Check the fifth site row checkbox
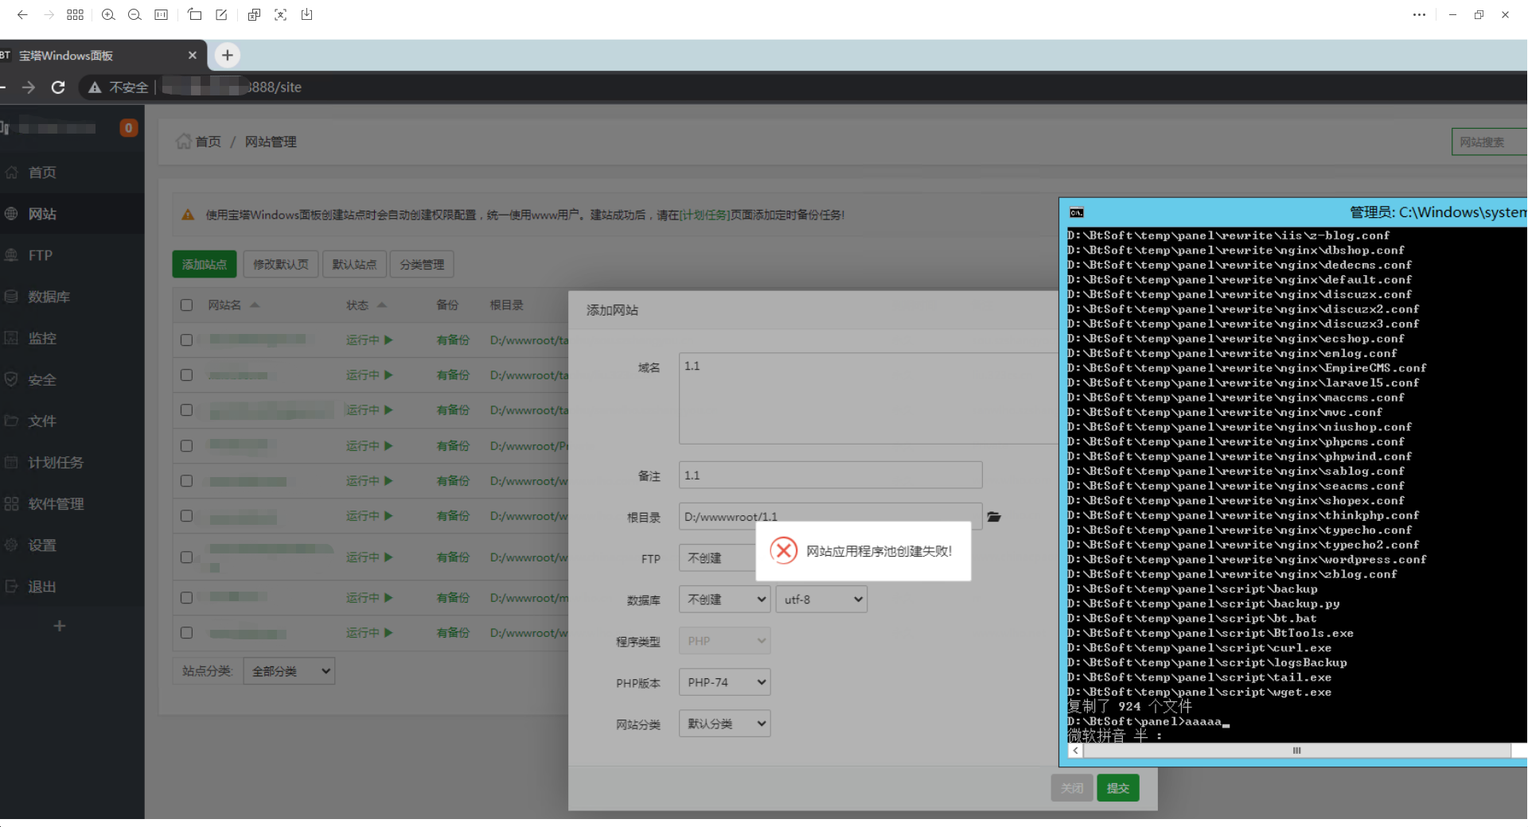The image size is (1528, 827). 186,480
